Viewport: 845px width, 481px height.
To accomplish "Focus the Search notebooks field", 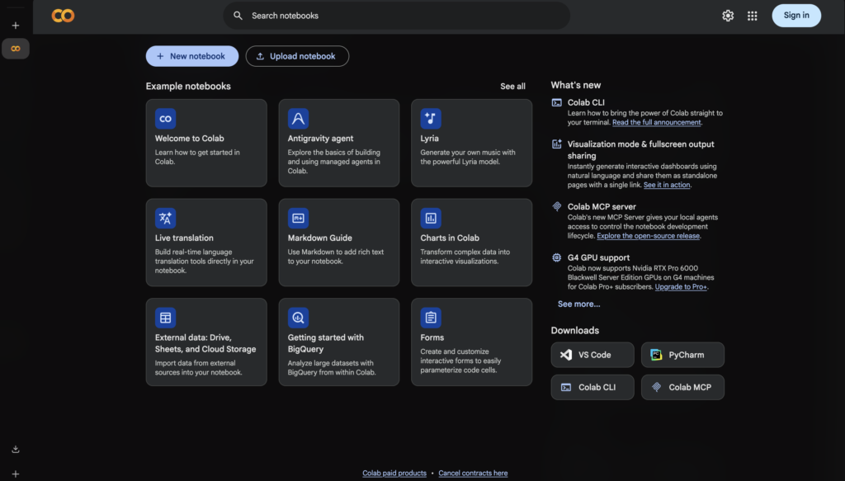I will point(397,16).
